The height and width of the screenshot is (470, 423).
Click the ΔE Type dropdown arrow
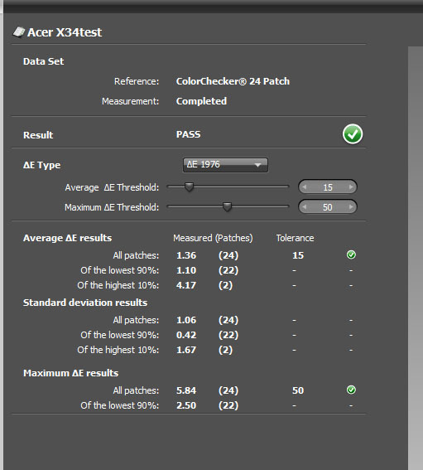pos(257,165)
